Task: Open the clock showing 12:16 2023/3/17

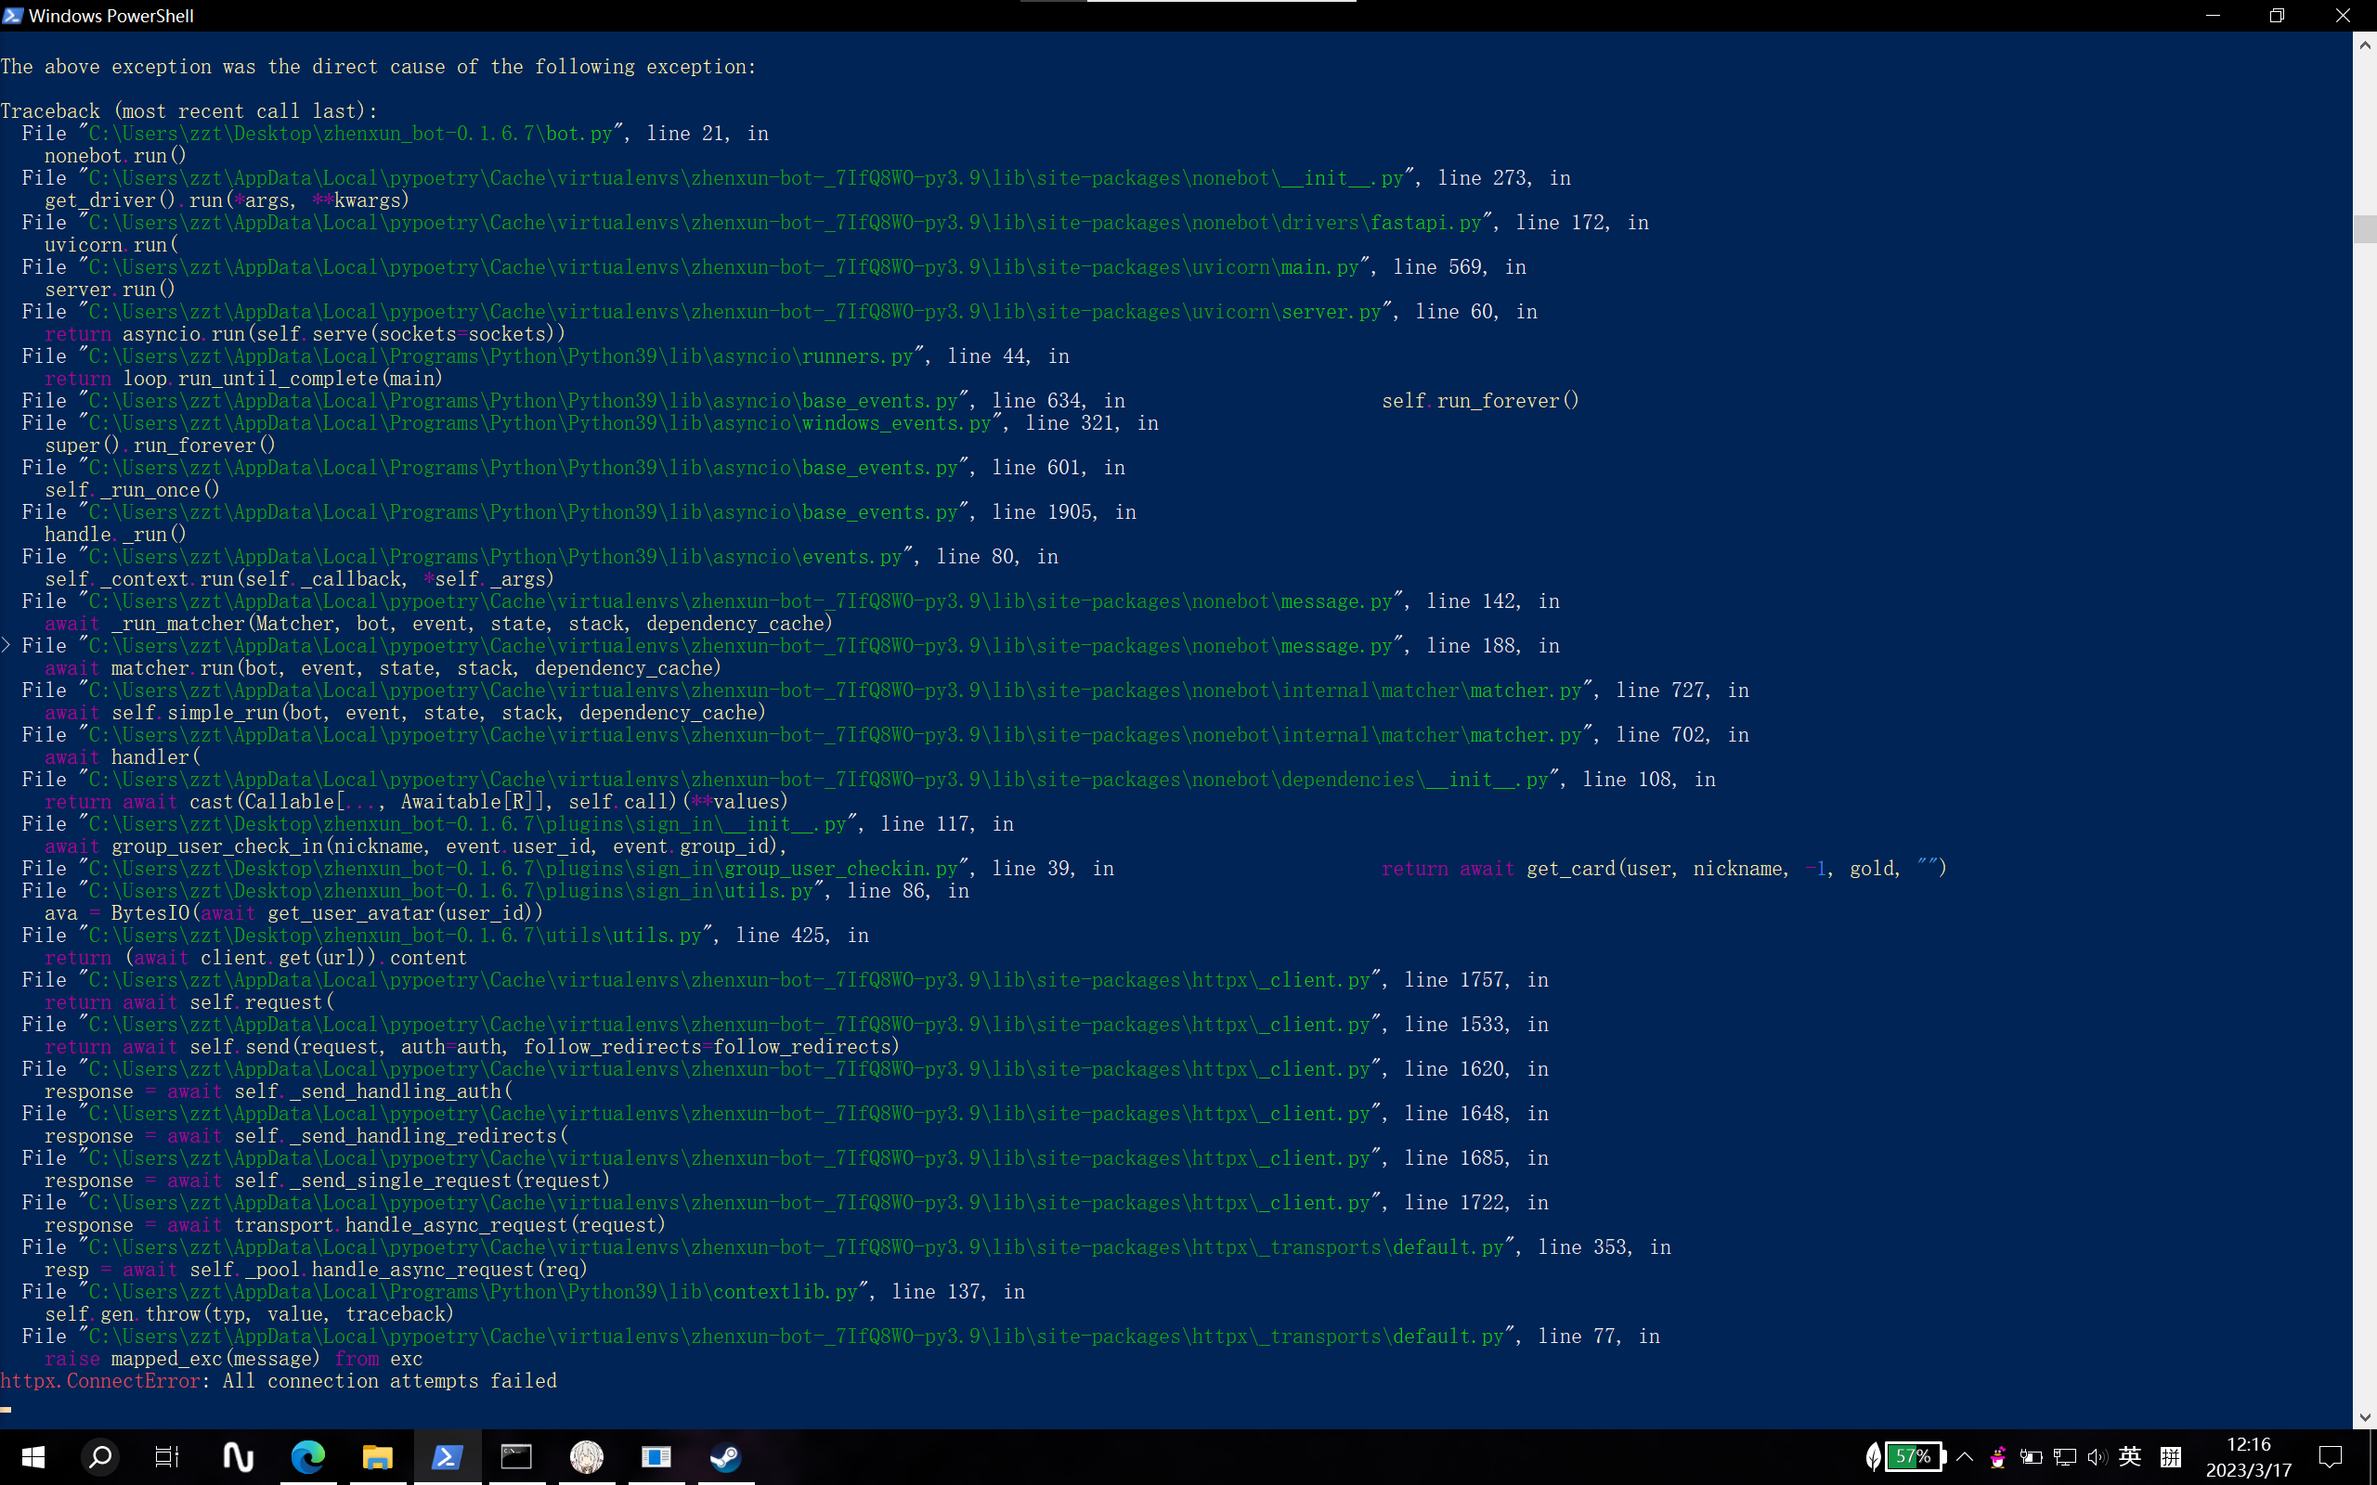Action: (x=2248, y=1457)
